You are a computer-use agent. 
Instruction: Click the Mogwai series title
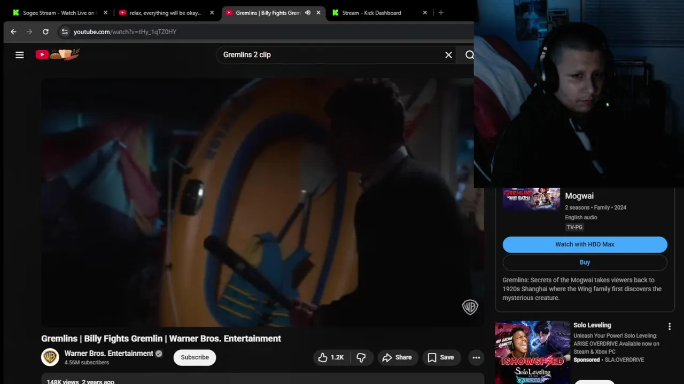click(x=579, y=196)
